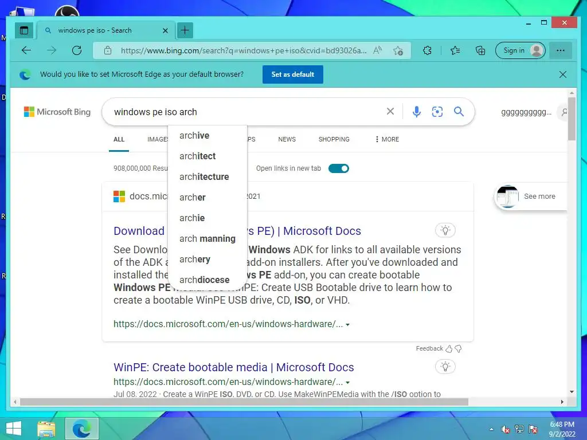View site information lock icon
Screen dimensions: 587x440
pos(108,50)
